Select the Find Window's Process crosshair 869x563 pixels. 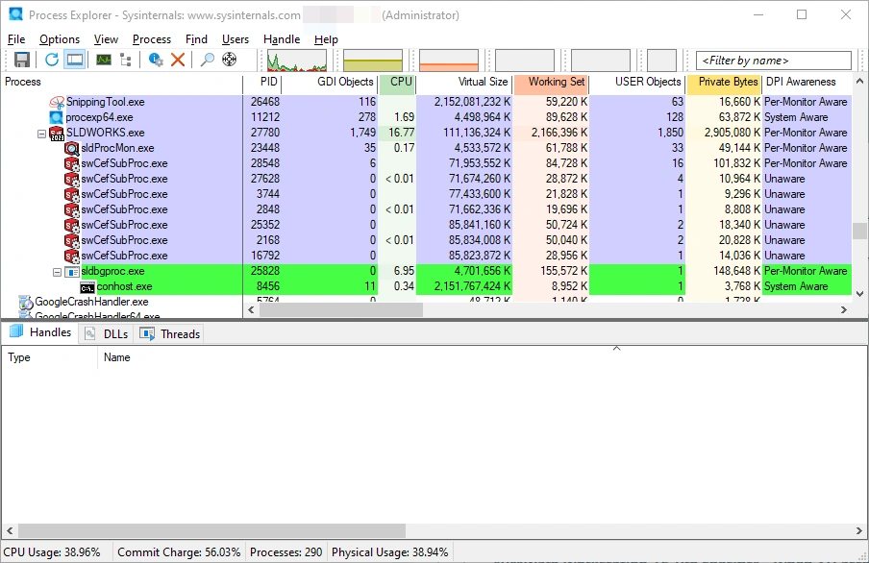pyautogui.click(x=230, y=60)
